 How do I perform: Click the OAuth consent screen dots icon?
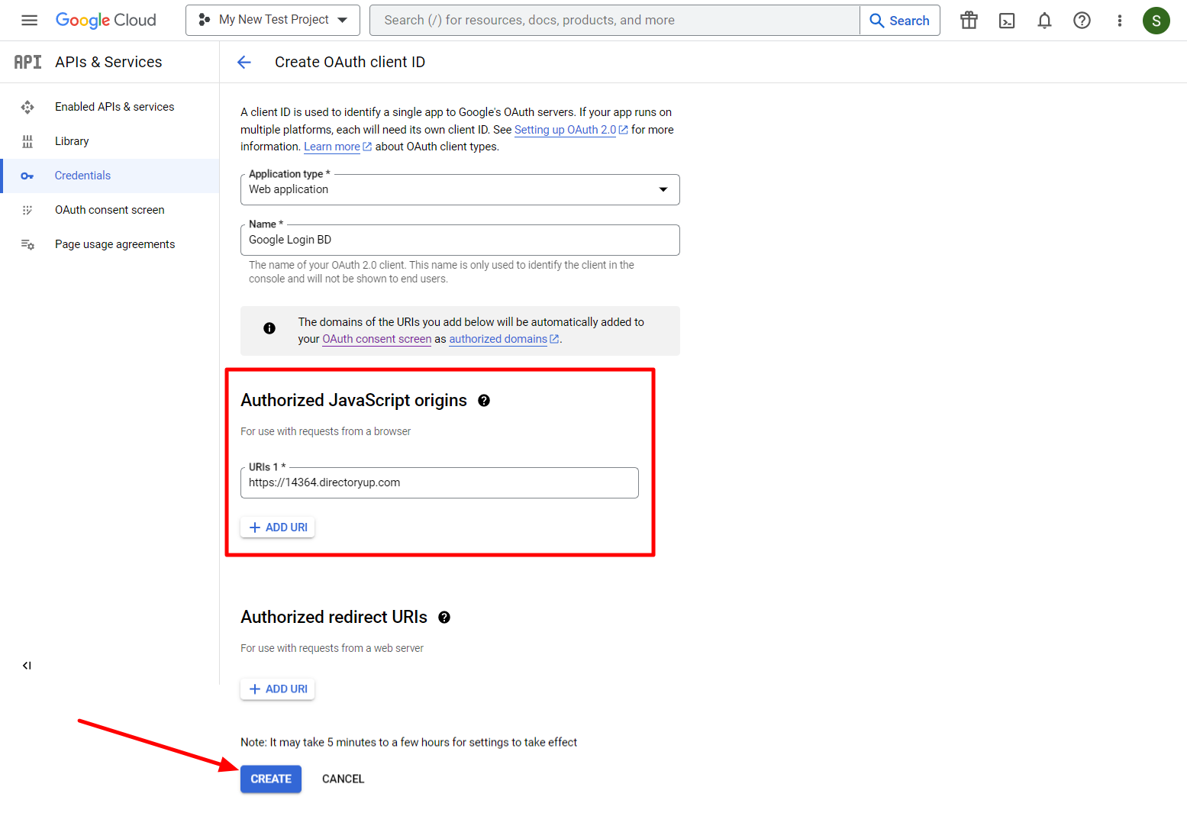point(27,210)
